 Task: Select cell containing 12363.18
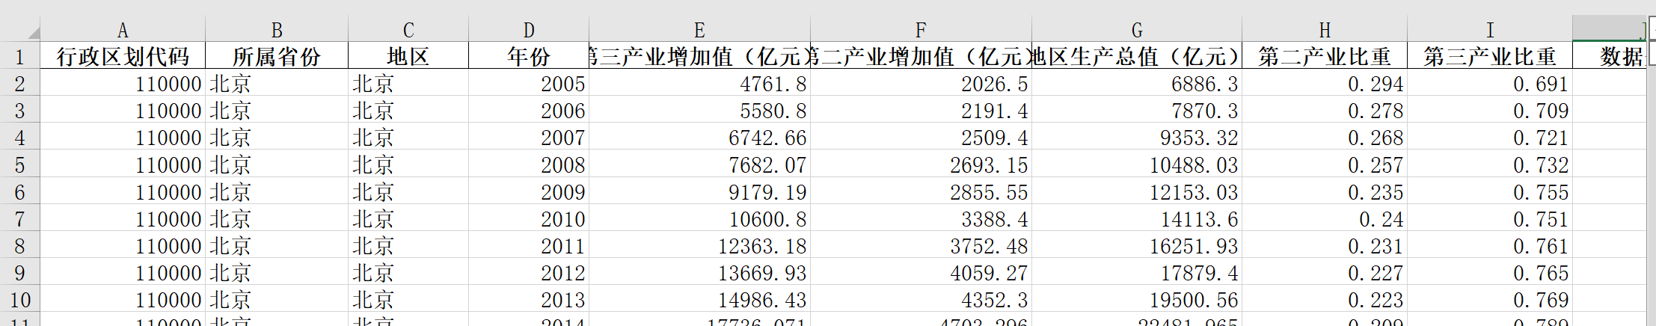(699, 246)
